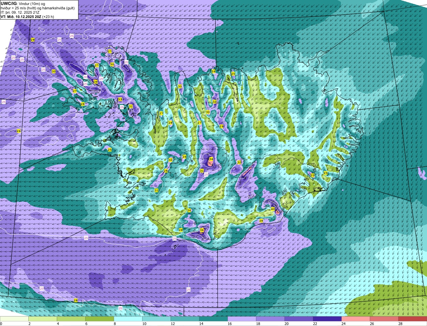Click the 'IT: þri. 09. 12. 2025 21Z' line

point(20,12)
